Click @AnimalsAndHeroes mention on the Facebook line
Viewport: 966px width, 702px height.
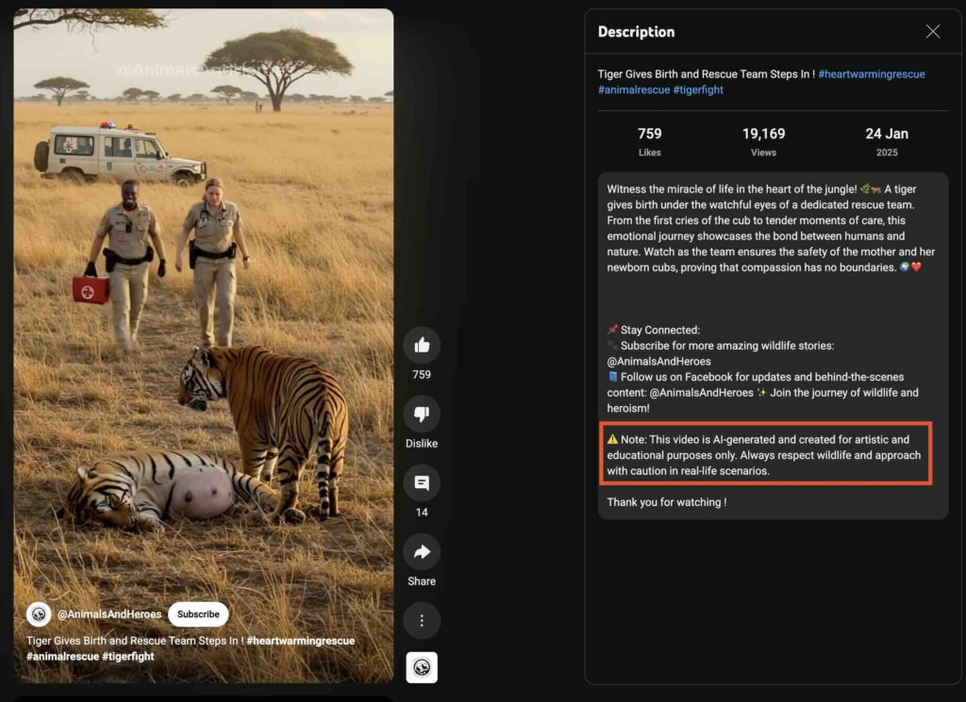tap(712, 393)
